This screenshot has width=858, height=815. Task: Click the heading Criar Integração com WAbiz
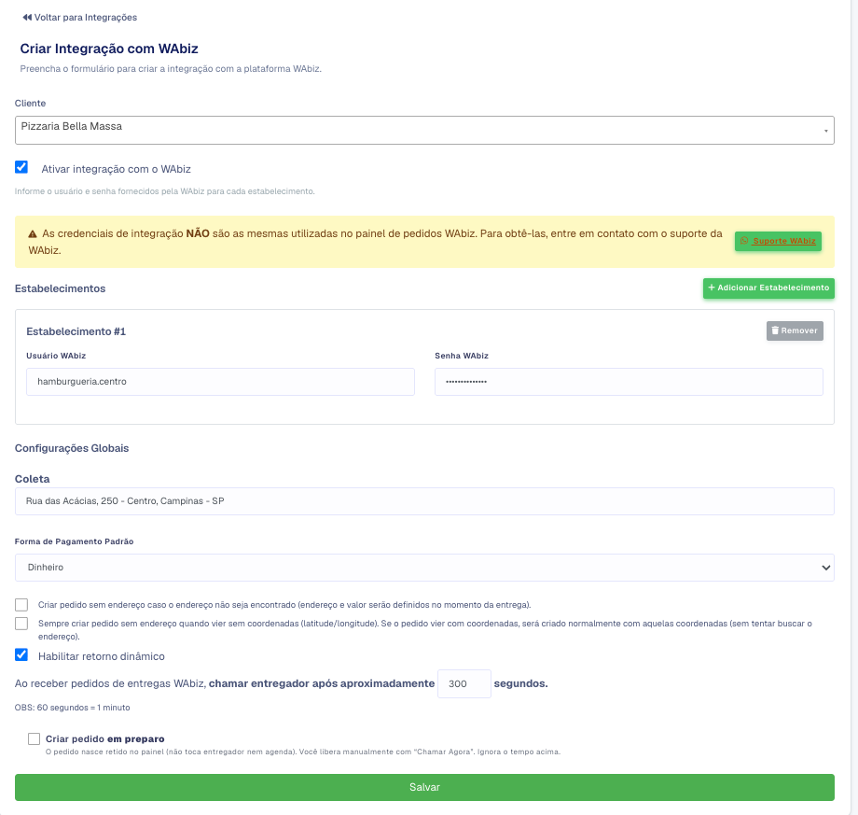[x=109, y=49]
